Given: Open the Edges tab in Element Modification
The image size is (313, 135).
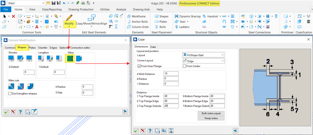Looking at the screenshot, I should (x=53, y=48).
